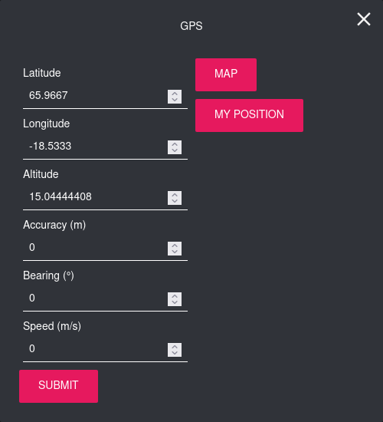The image size is (383, 422).
Task: Decrease Latitude with down arrow
Action: coord(175,100)
